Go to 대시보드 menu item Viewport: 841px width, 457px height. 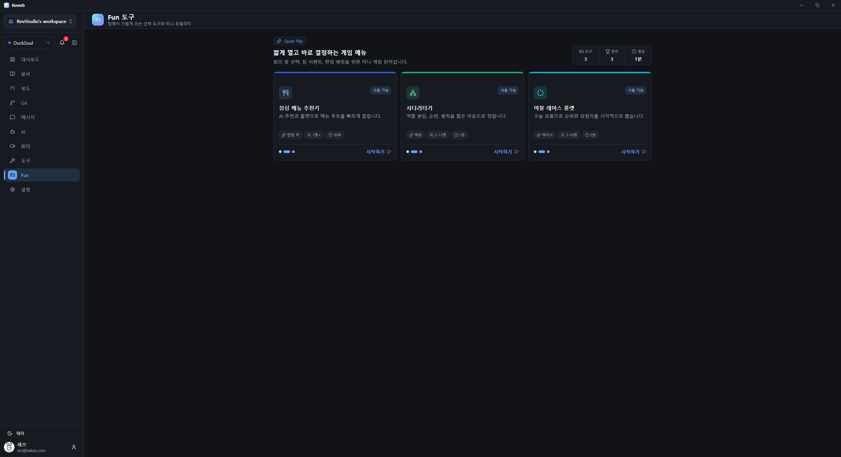coord(42,59)
